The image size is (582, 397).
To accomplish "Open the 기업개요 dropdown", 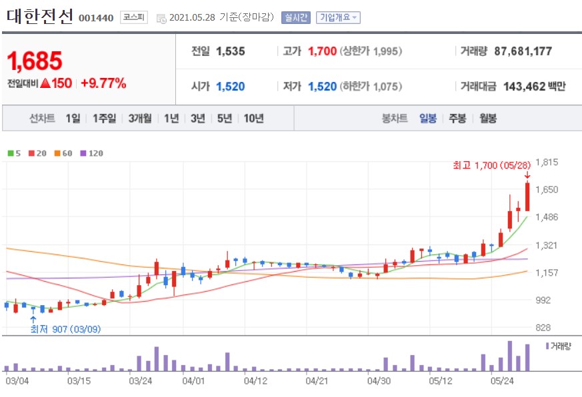I will 338,17.
